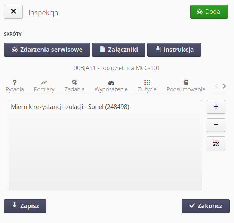Finish inspection with the Zakończ button
This screenshot has height=223, width=234.
pyautogui.click(x=205, y=206)
